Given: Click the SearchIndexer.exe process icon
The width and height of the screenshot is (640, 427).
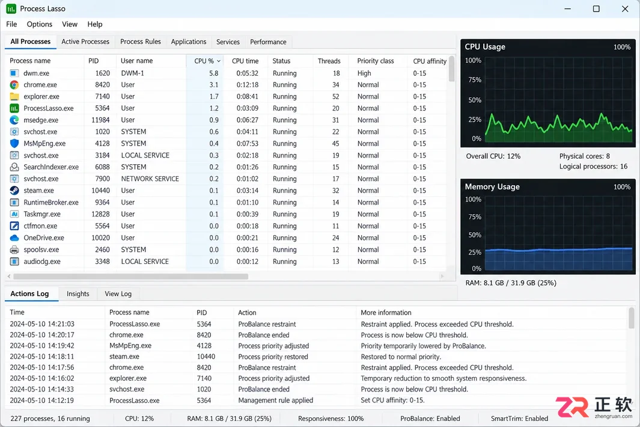Looking at the screenshot, I should tap(14, 167).
